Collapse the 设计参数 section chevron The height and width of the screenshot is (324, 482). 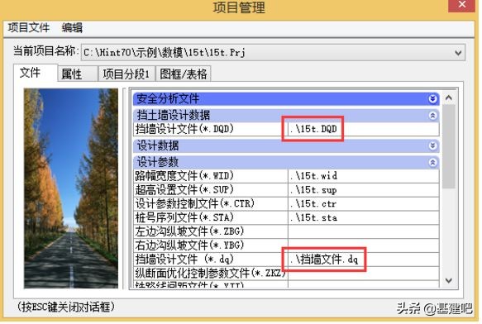(432, 162)
